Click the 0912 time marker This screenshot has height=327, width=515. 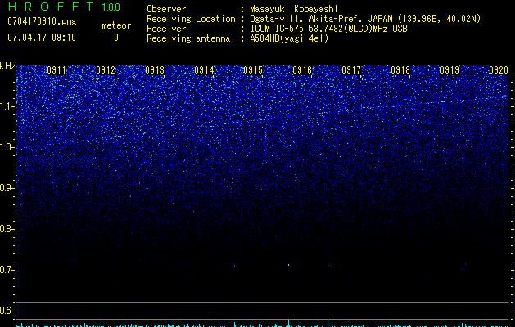point(106,70)
